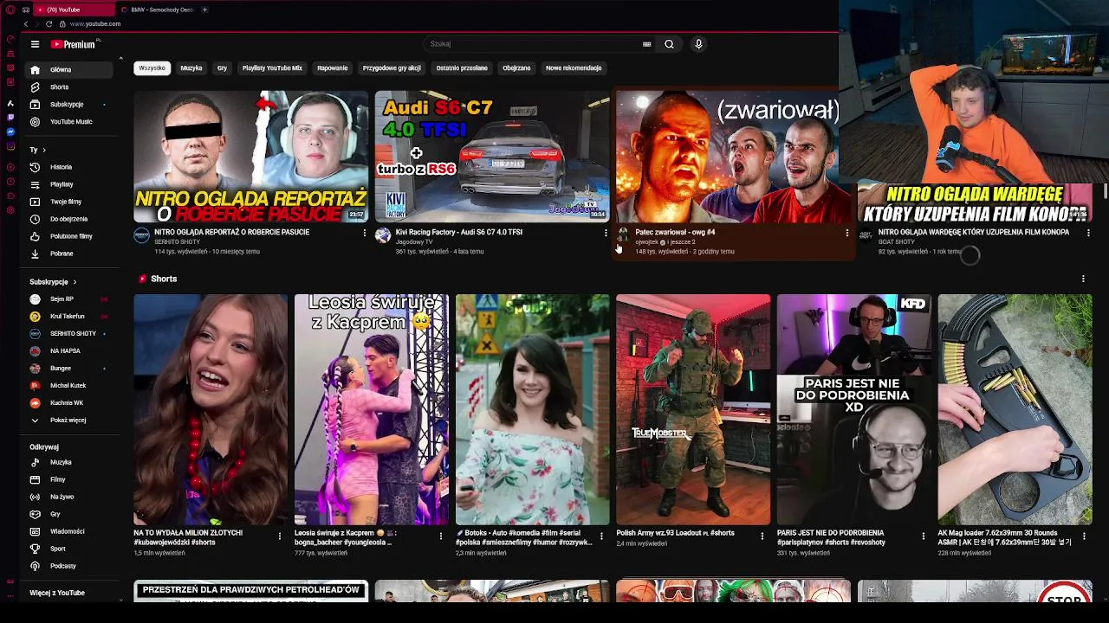Viewport: 1109px width, 623px height.
Task: Select Ostatnio przesłane chip
Action: tap(462, 68)
